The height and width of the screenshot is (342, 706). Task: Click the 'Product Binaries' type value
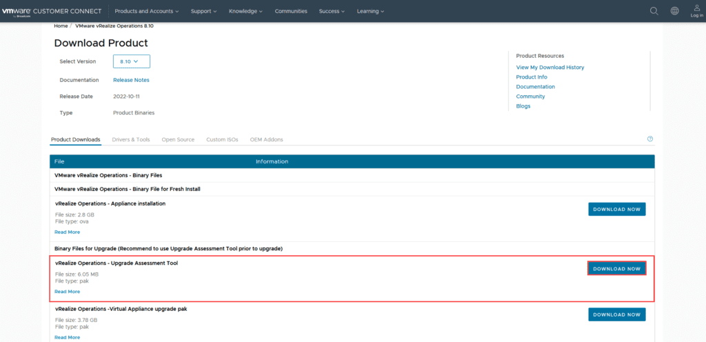(134, 113)
